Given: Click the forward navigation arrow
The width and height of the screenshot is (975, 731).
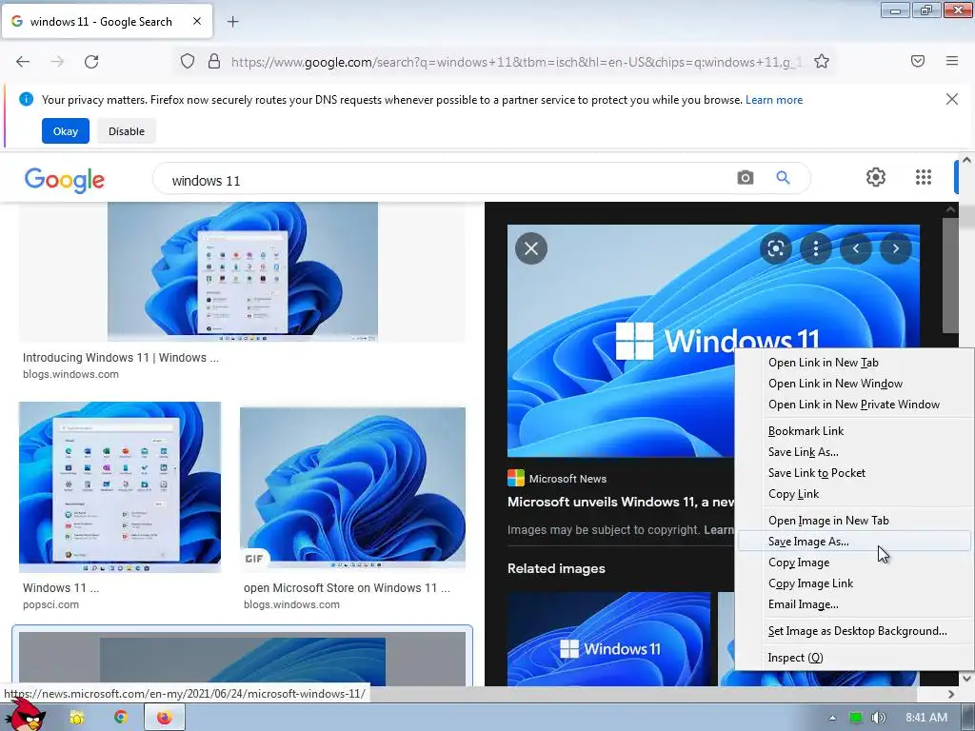Looking at the screenshot, I should pyautogui.click(x=57, y=62).
